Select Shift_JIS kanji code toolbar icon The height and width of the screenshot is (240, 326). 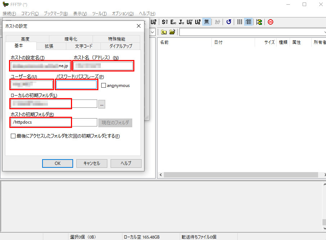pos(165,22)
